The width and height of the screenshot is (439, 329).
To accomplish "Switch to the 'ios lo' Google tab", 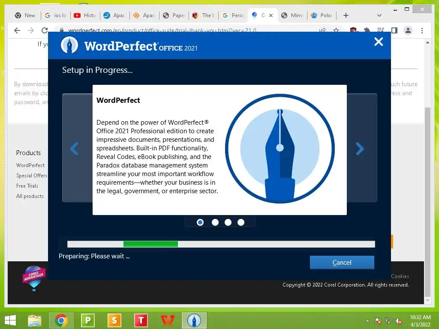I will [56, 15].
